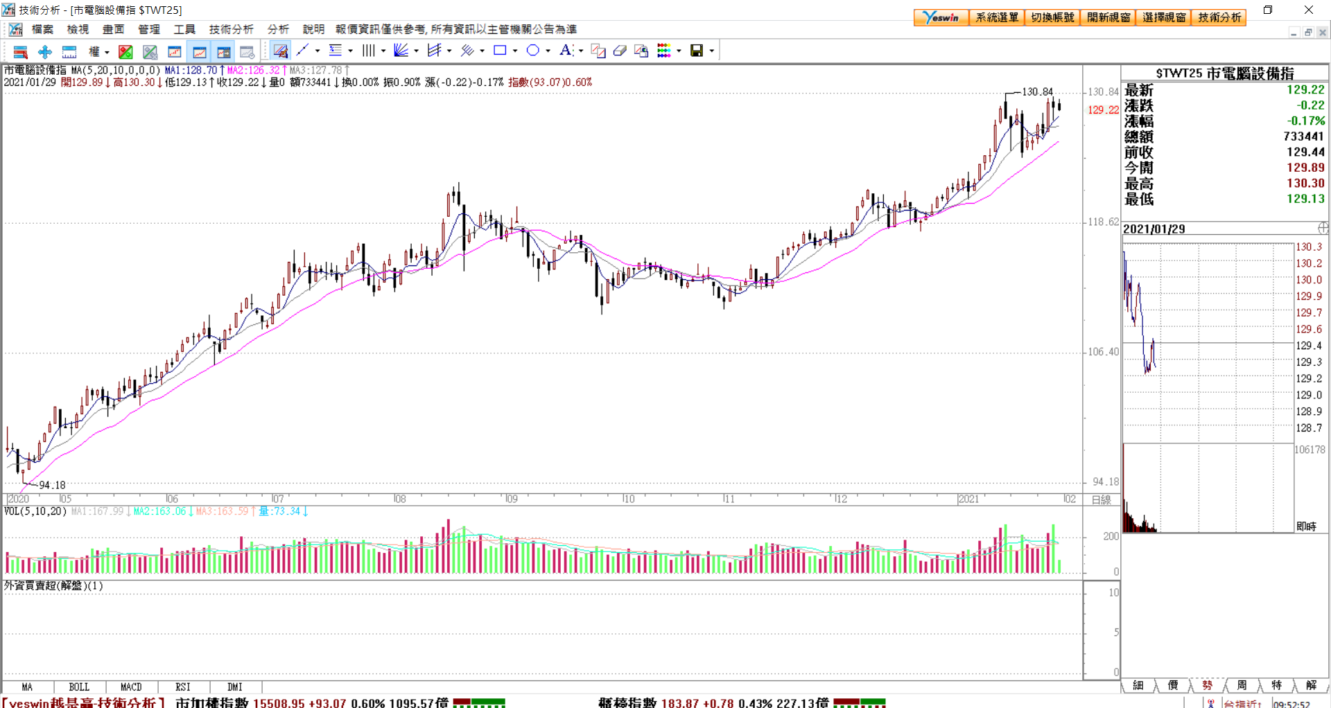Switch to the DMI indicator tab
Screen dimensions: 1331x708
235,687
